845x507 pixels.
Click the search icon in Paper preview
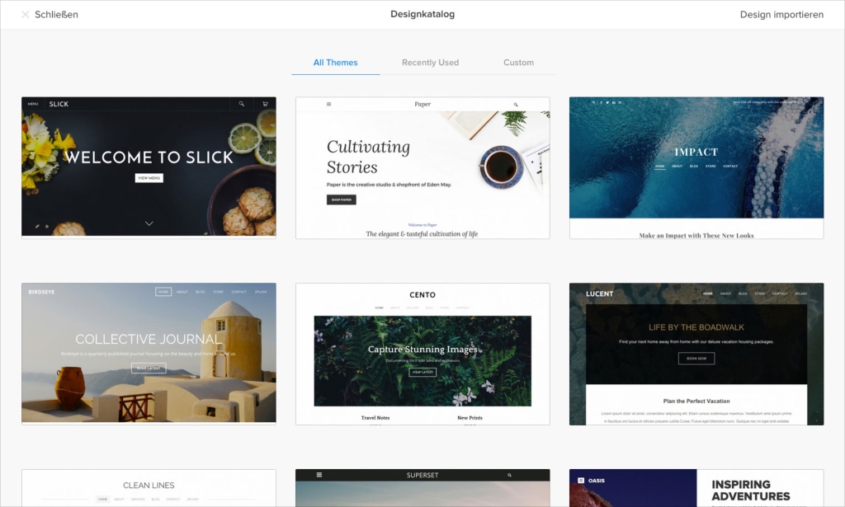[516, 105]
